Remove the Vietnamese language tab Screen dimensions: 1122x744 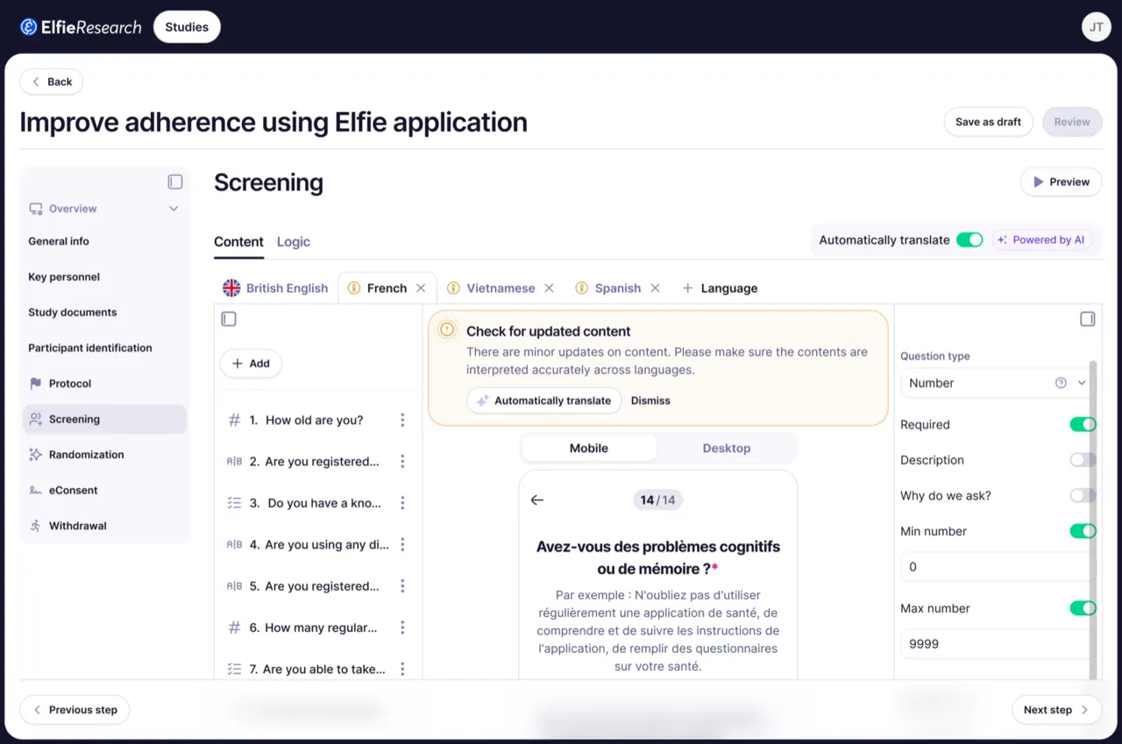tap(549, 288)
